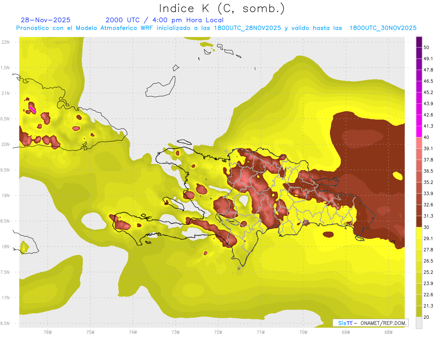Image resolution: width=436 pixels, height=337 pixels.
Task: Click the colorbar value "37.8"
Action: click(x=428, y=160)
